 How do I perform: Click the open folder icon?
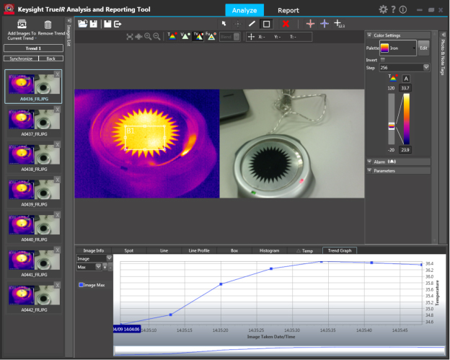click(x=83, y=24)
